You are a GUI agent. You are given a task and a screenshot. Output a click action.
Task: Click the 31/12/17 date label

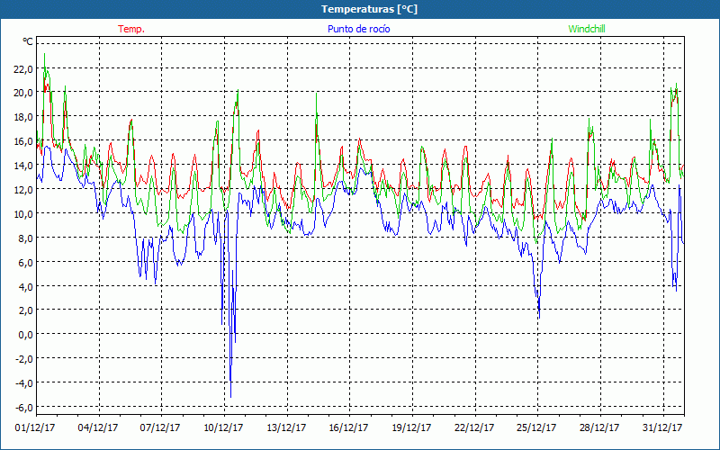(662, 427)
